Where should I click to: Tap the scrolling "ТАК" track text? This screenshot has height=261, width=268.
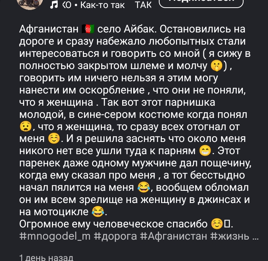[143, 5]
